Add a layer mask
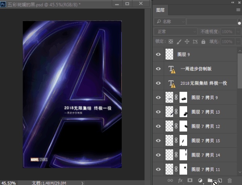 (190, 181)
